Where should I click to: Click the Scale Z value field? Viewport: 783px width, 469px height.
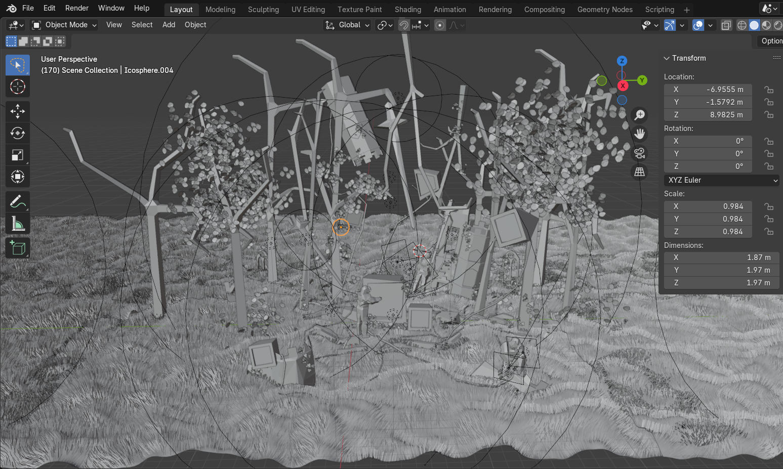[708, 232]
